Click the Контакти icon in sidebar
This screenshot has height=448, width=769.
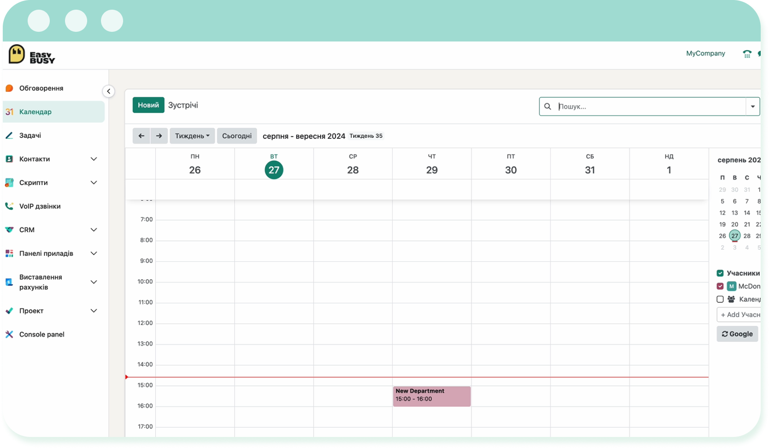[x=9, y=159]
